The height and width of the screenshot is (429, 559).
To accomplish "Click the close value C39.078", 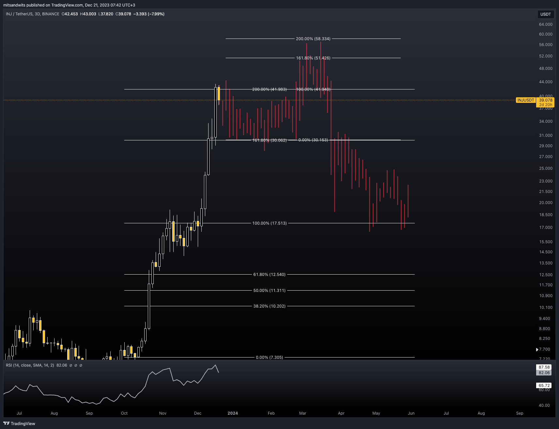I will (x=123, y=14).
